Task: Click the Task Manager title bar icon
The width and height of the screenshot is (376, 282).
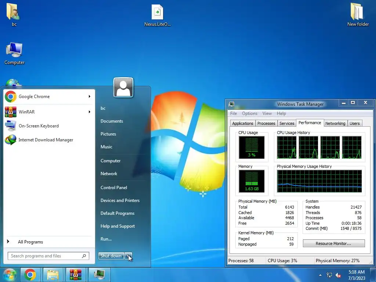Action: (231, 104)
